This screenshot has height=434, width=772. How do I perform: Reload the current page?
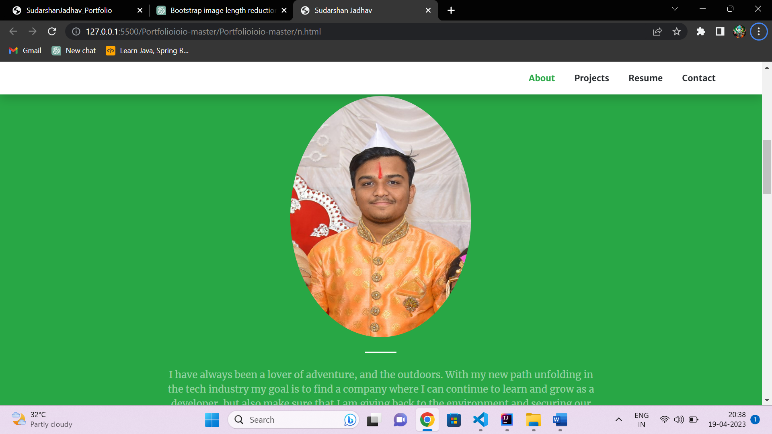point(52,31)
